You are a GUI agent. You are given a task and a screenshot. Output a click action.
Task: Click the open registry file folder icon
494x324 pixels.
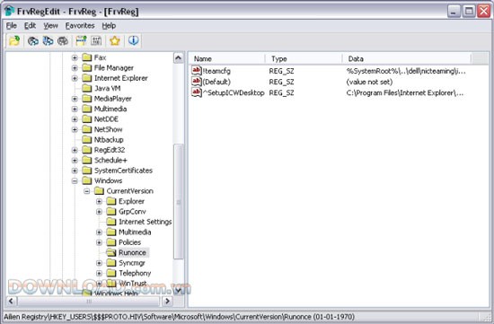pos(14,40)
